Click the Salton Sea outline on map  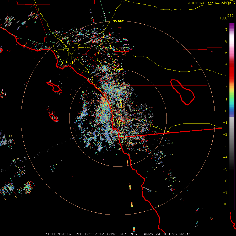click(183, 92)
